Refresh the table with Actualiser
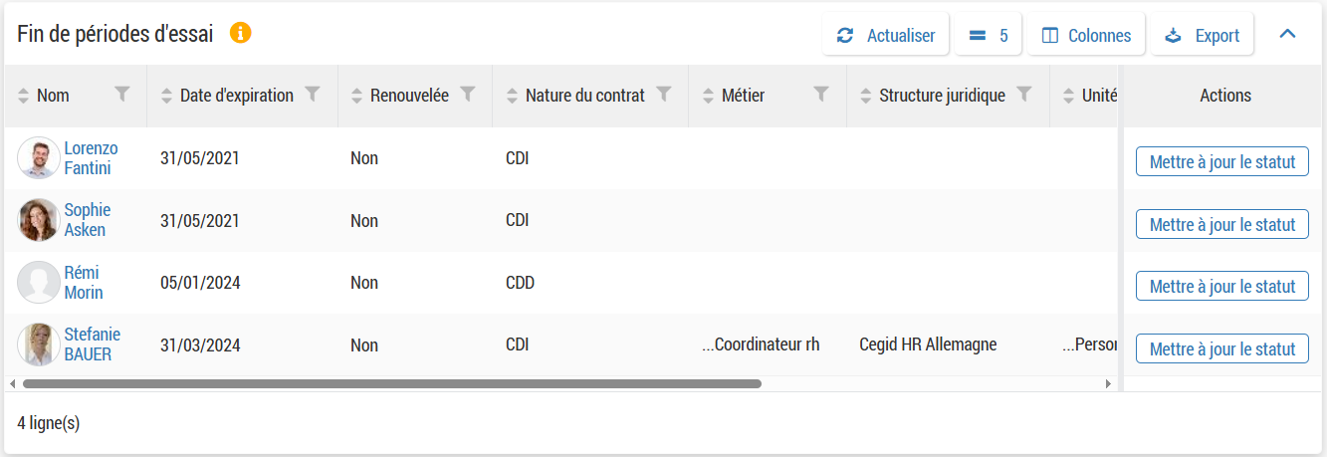This screenshot has height=457, width=1327. (885, 35)
